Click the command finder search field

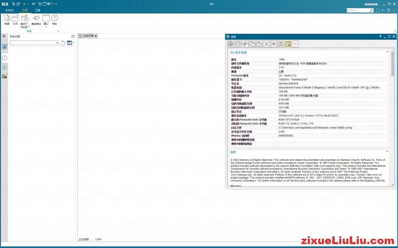[358, 10]
